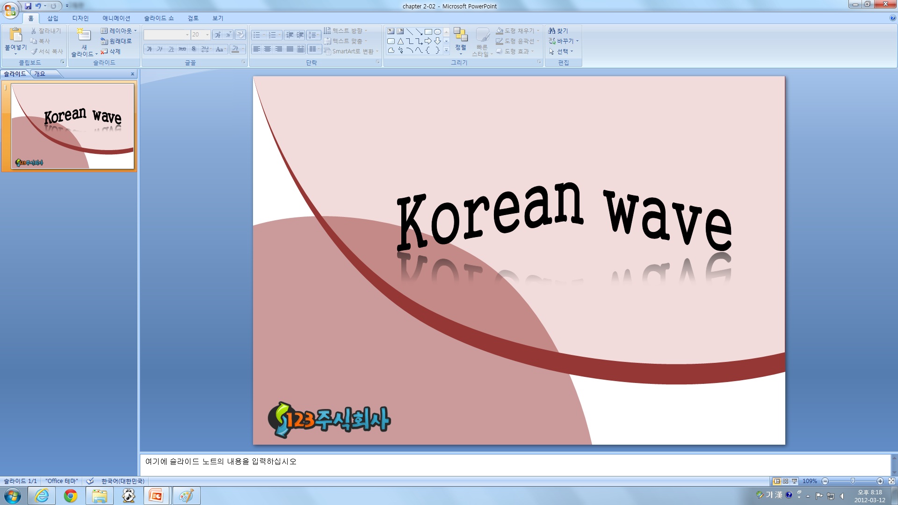Undo the last action
The image size is (898, 505).
pyautogui.click(x=38, y=6)
